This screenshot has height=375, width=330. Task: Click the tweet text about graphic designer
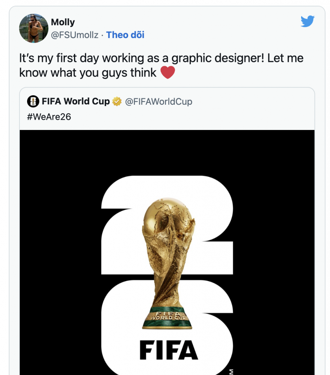(x=161, y=58)
